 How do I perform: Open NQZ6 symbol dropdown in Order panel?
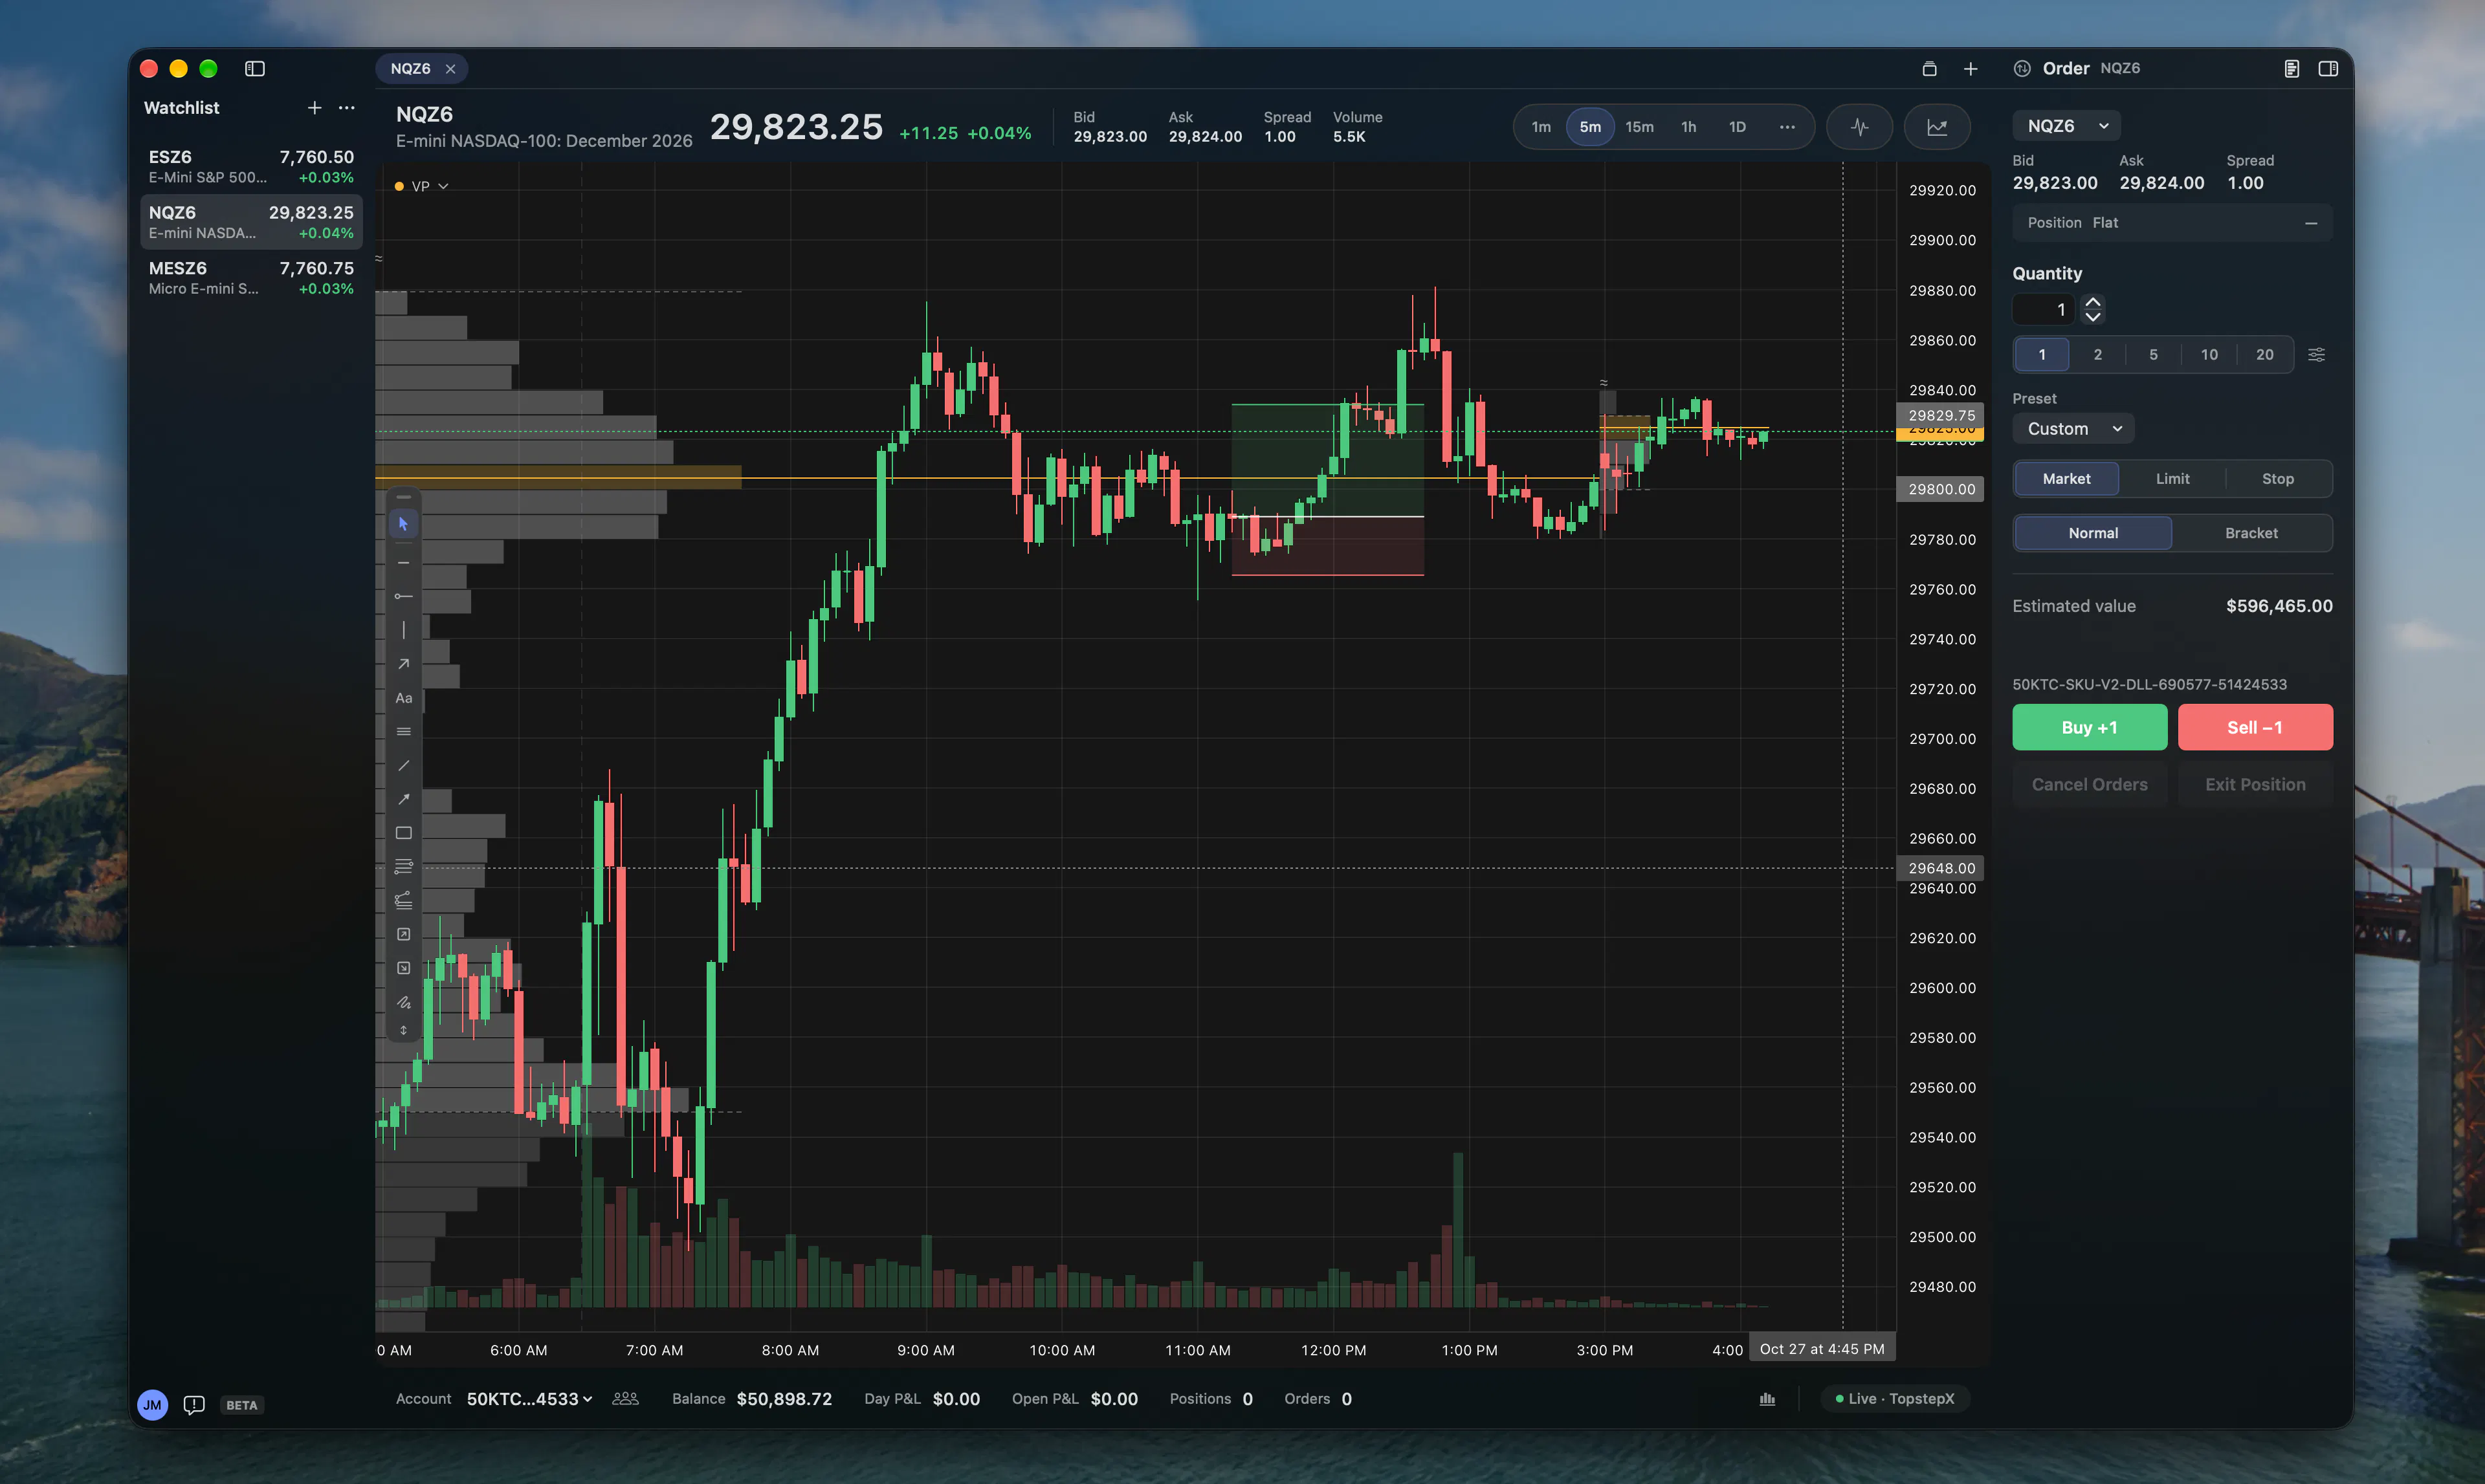point(2067,126)
